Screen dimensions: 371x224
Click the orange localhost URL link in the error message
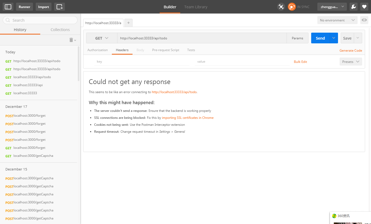point(174,92)
